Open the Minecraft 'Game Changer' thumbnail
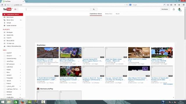The width and height of the screenshot is (186, 104). click(162, 53)
